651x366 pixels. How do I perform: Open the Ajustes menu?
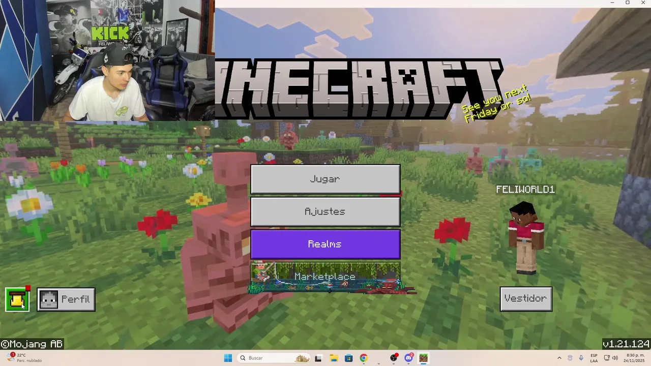[x=325, y=211]
